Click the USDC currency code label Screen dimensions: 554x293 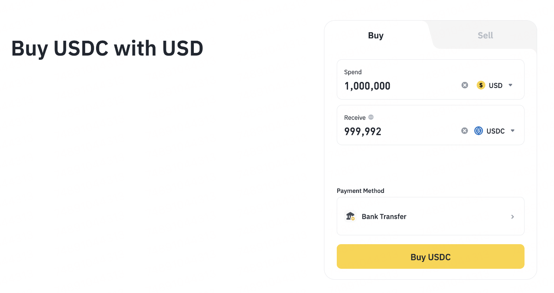tap(495, 131)
